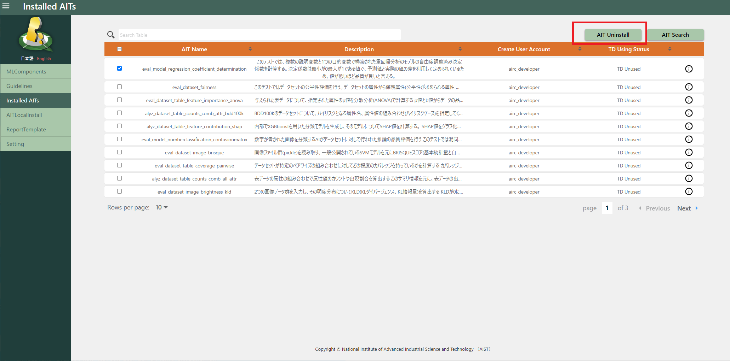The image size is (730, 361).
Task: Click the AIT Search button
Action: click(675, 35)
